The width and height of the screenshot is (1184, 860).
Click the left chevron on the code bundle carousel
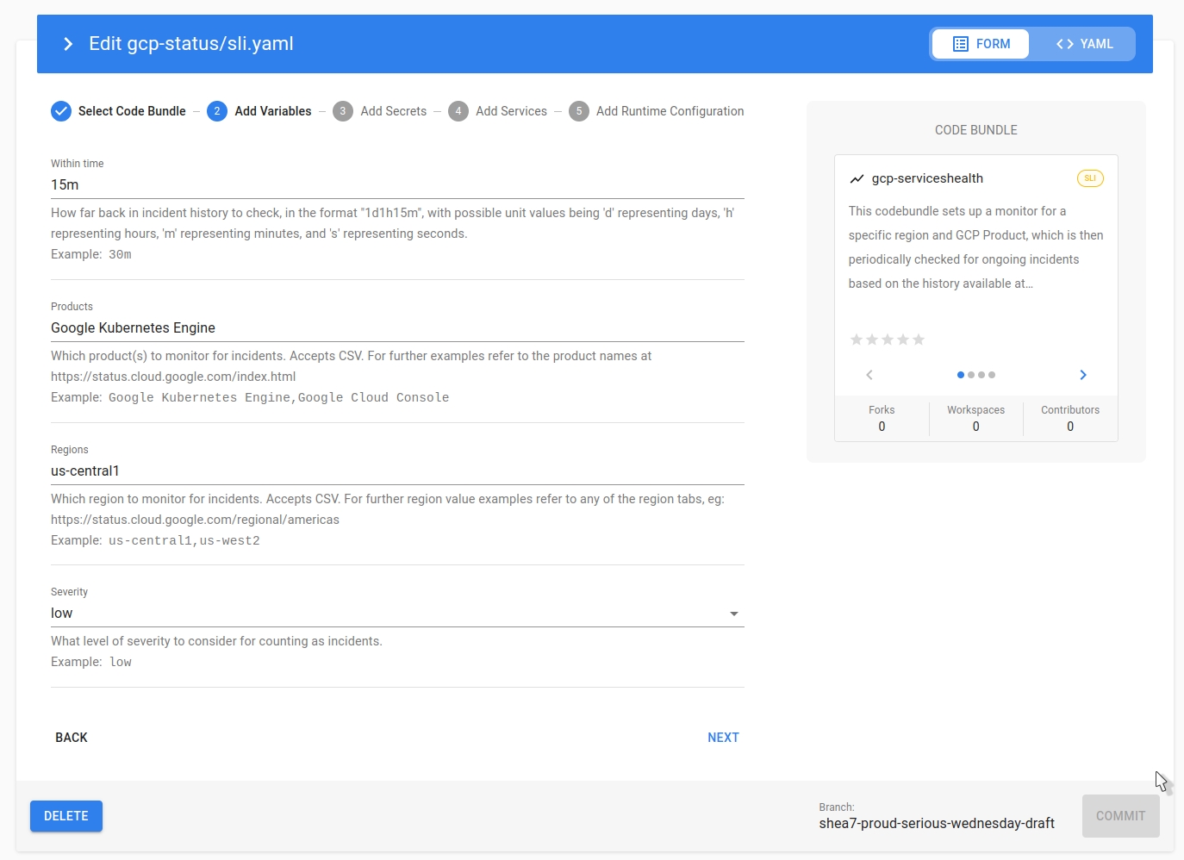point(869,375)
